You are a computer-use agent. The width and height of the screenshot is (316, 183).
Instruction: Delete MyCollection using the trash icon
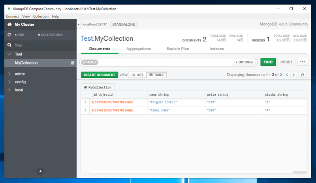(x=73, y=63)
